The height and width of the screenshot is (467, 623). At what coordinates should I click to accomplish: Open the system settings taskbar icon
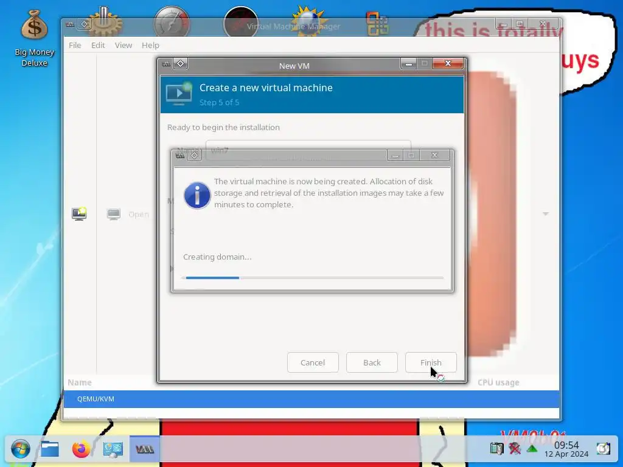pos(113,449)
